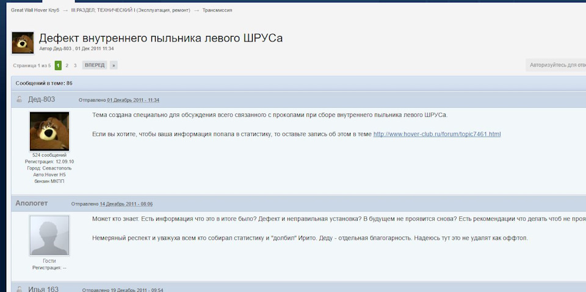Click the Сообщений в теме: 86 header
586x292 pixels.
[44, 84]
